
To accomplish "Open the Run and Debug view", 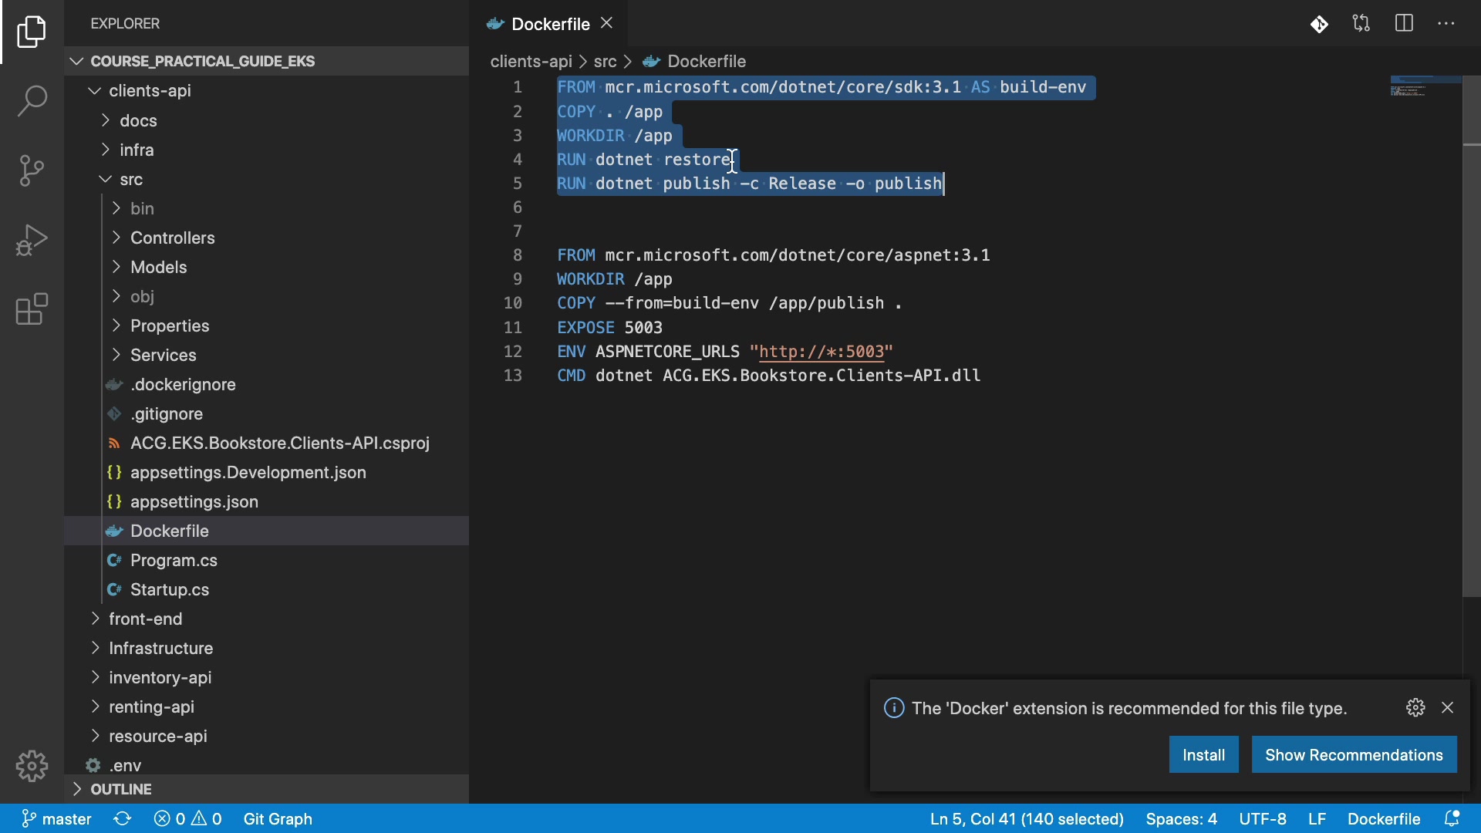I will click(32, 240).
